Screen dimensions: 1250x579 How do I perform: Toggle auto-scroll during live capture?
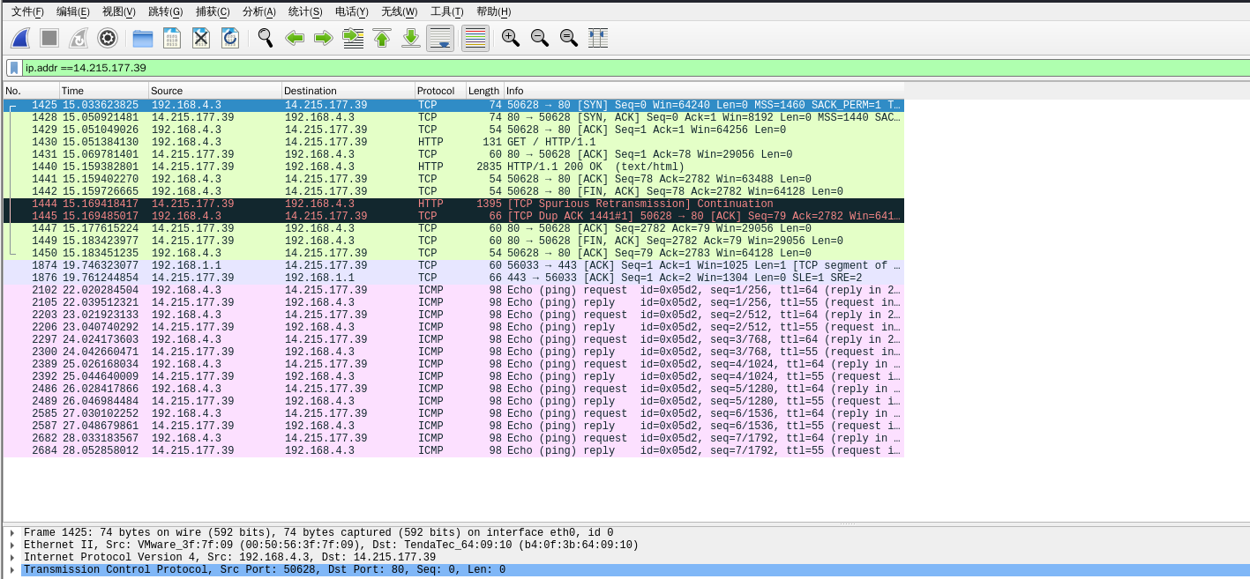point(440,38)
